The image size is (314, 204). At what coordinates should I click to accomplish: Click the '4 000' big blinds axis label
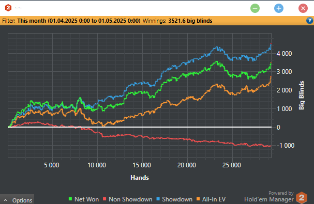[x=284, y=54]
